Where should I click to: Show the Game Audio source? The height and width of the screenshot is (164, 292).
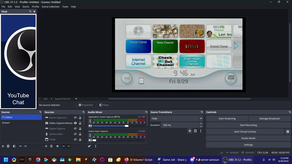(x=75, y=134)
